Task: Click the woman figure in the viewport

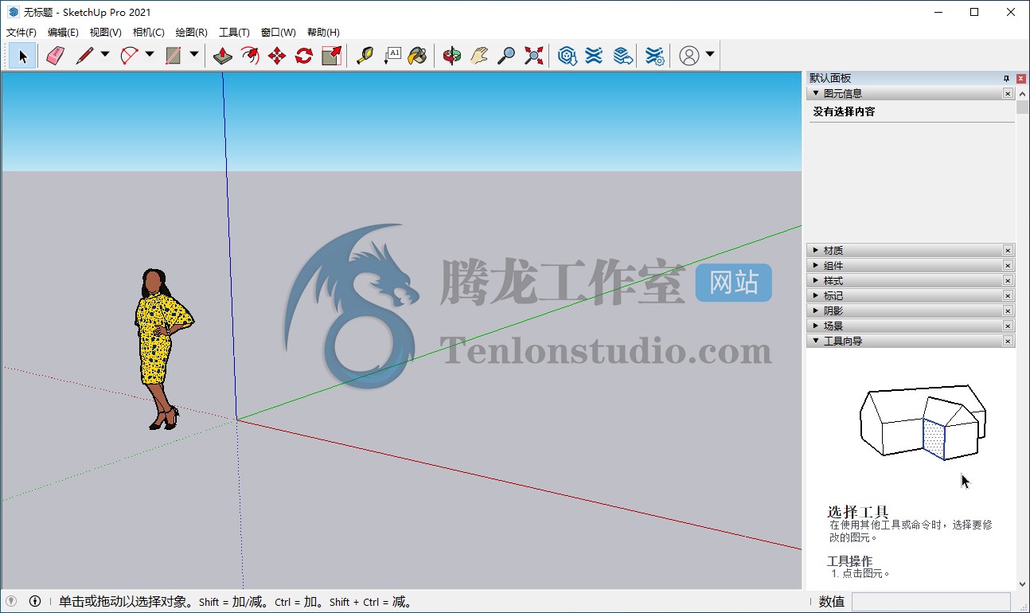Action: pos(162,349)
